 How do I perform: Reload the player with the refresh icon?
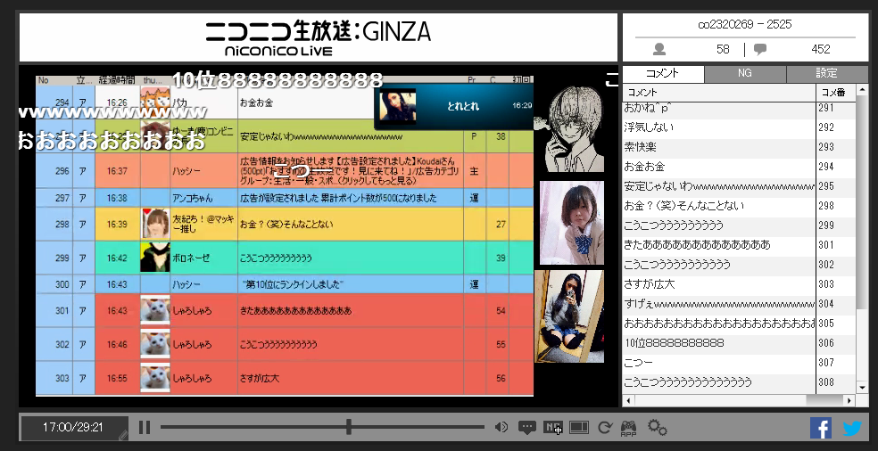604,428
